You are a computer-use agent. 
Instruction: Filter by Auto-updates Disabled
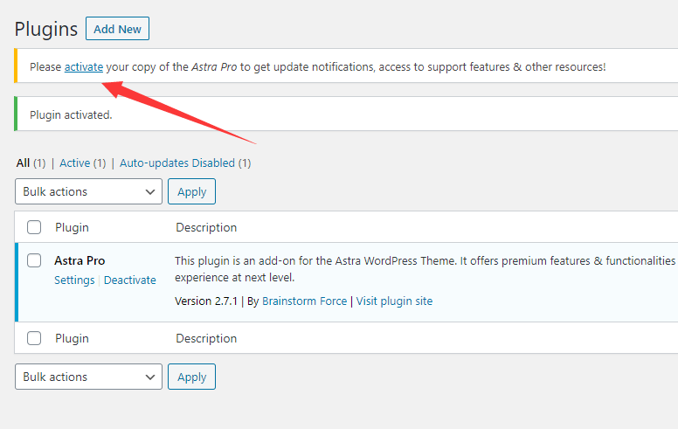point(177,163)
